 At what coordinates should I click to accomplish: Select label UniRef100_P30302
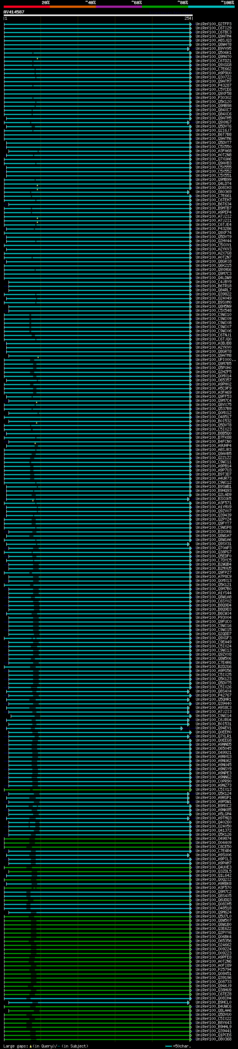pos(213,98)
